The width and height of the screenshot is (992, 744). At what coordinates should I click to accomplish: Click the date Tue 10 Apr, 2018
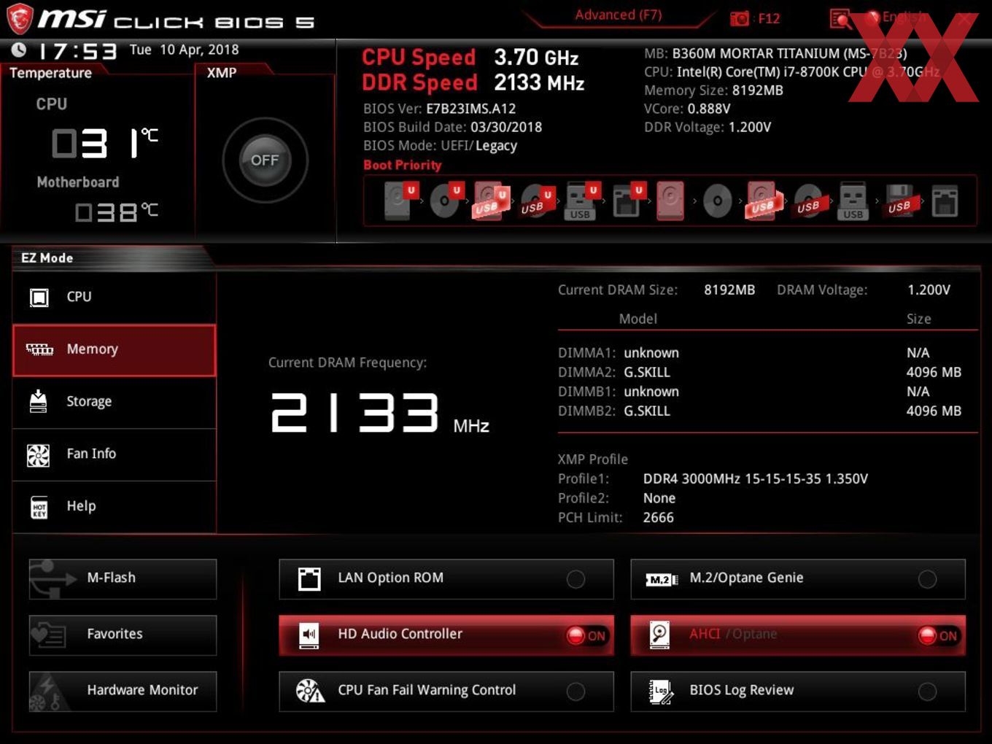(184, 50)
